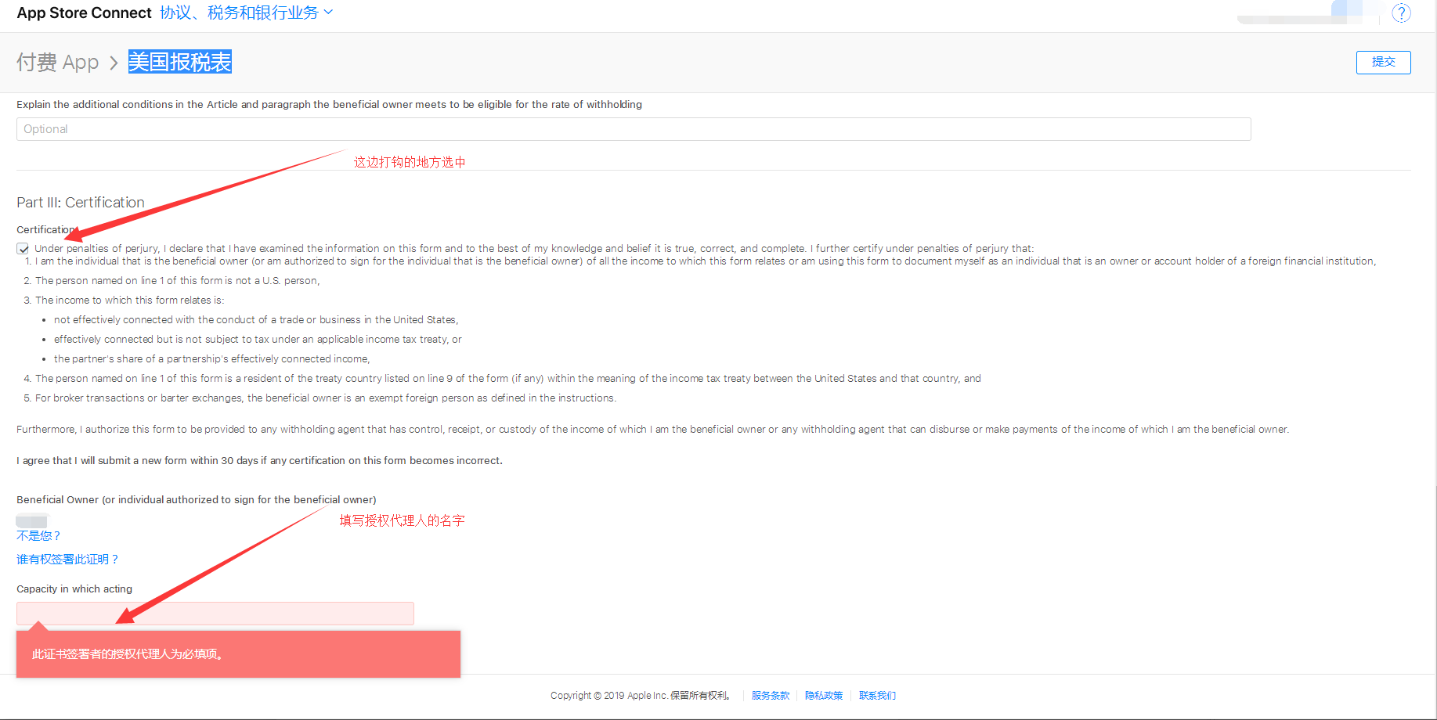Focus the Optional conditions text field
The image size is (1437, 720).
point(634,129)
